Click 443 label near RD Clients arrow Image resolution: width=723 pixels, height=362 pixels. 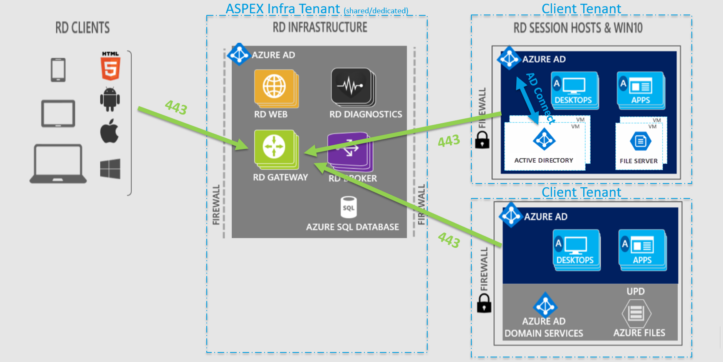(x=176, y=107)
